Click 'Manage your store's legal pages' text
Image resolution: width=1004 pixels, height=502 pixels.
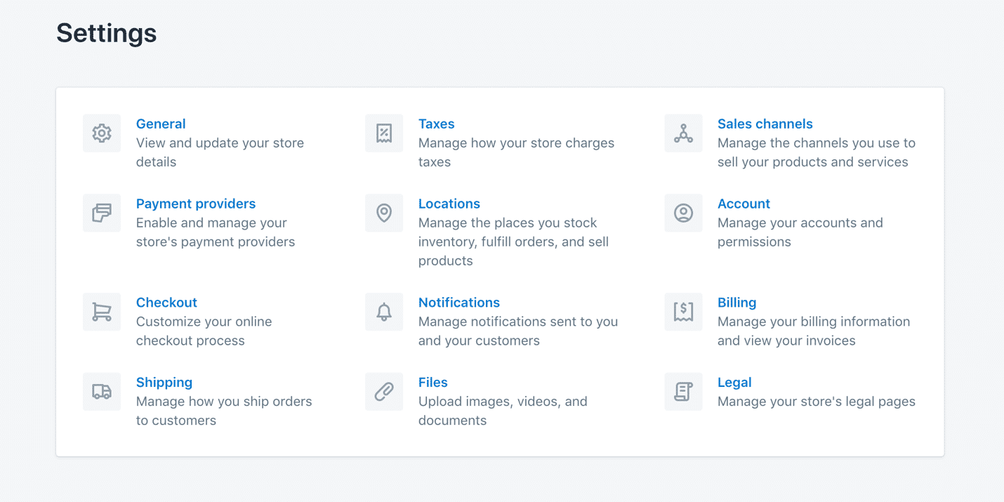click(817, 402)
